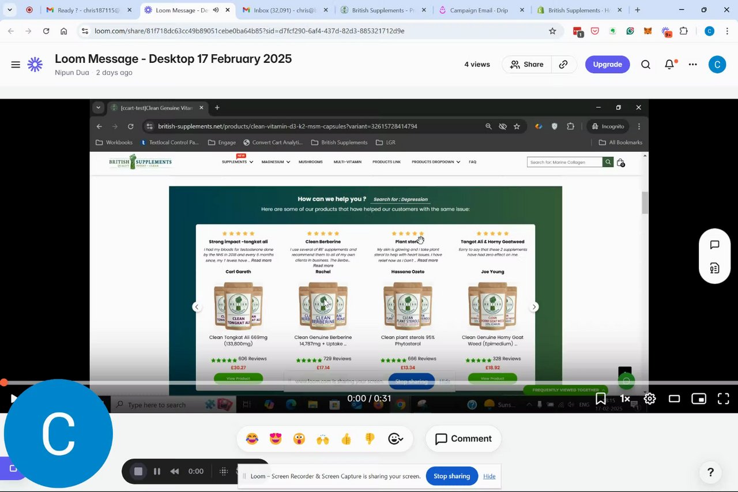Viewport: 738px width, 492px height.
Task: Pause the Loom recording
Action: point(157,471)
